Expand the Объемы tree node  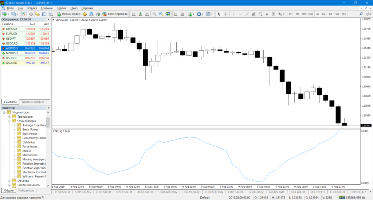[x=9, y=181]
